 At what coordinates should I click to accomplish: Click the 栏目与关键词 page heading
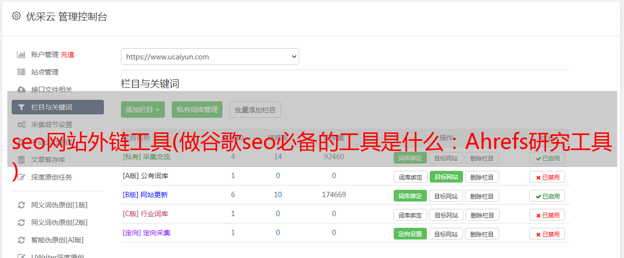150,84
